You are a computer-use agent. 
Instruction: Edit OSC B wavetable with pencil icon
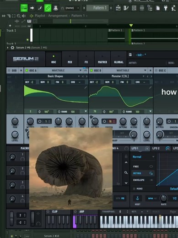(150, 87)
